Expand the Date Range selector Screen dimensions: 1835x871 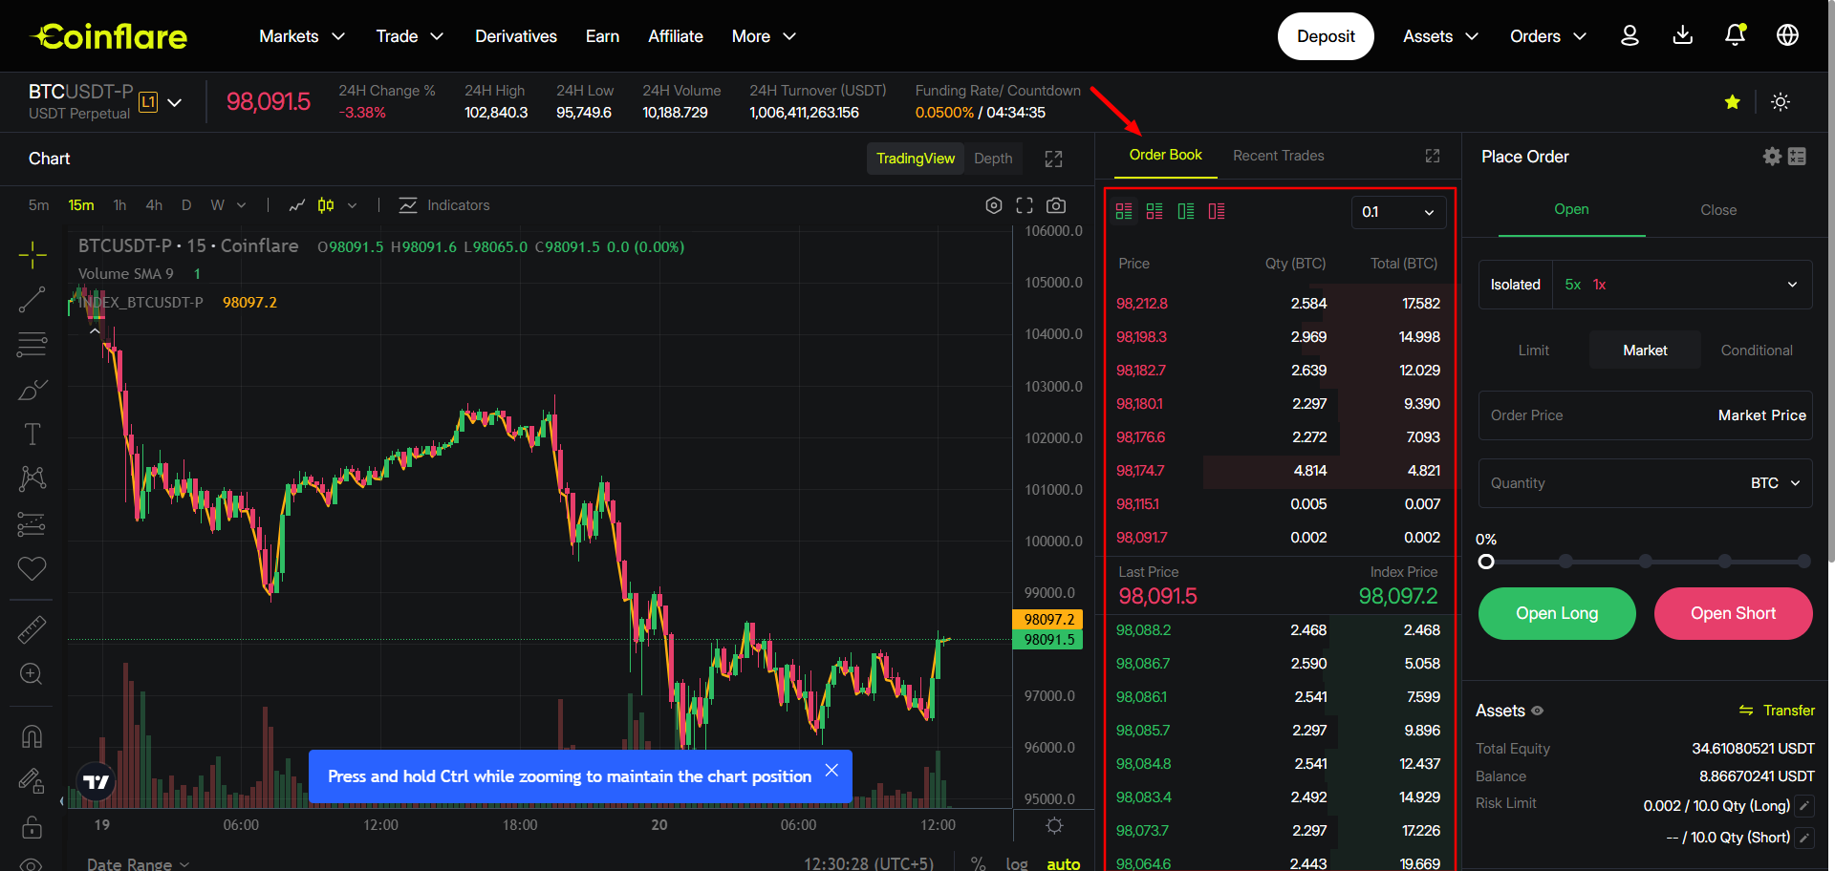(139, 863)
